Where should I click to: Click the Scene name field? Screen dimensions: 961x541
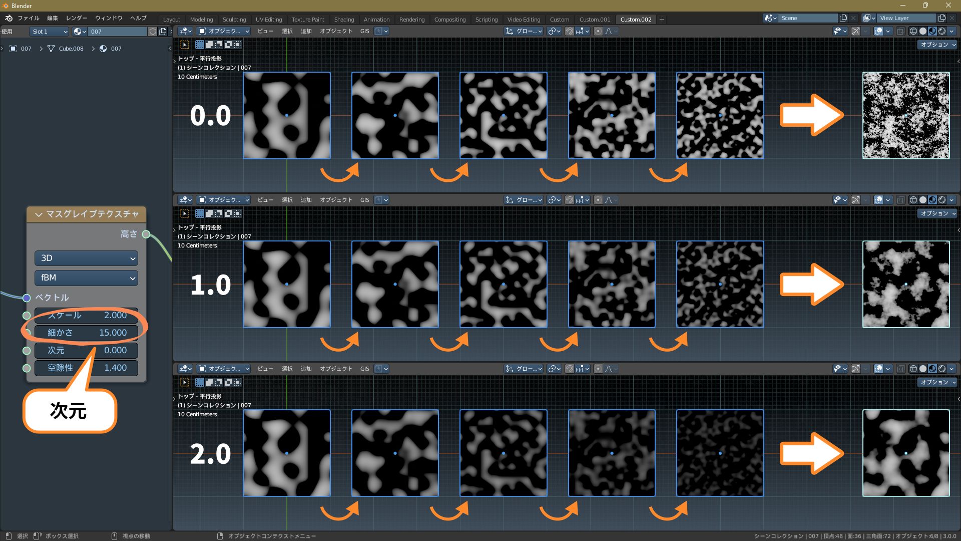(x=808, y=18)
